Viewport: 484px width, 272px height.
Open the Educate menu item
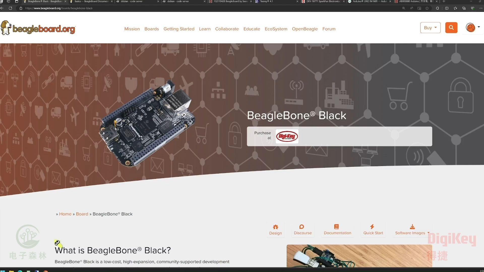click(252, 29)
